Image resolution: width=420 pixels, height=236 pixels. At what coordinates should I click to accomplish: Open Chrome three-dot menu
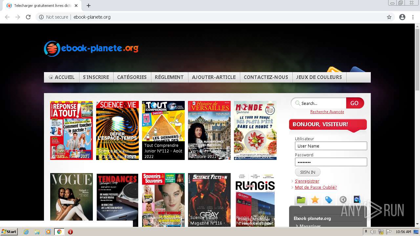click(413, 17)
